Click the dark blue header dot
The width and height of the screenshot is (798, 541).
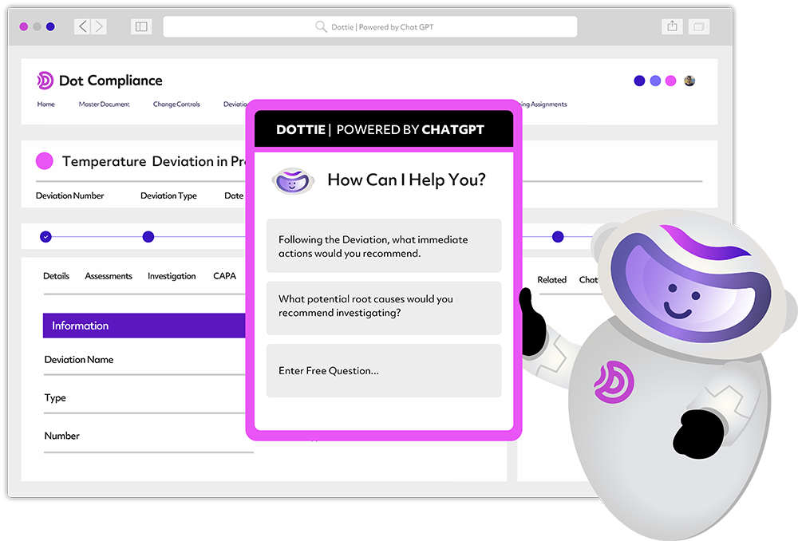639,81
